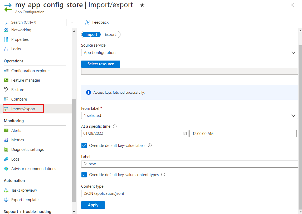The width and height of the screenshot is (302, 214).
Task: Click the sidebar vertical scrollbar thumb
Action: (74, 150)
